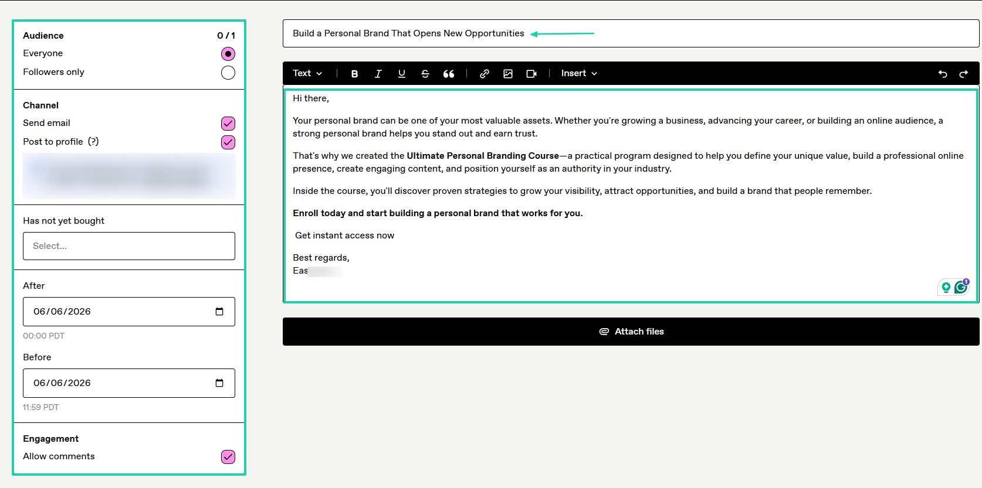Click the green lightbulb suggestion icon
Viewport: 982px width, 488px height.
click(x=946, y=287)
